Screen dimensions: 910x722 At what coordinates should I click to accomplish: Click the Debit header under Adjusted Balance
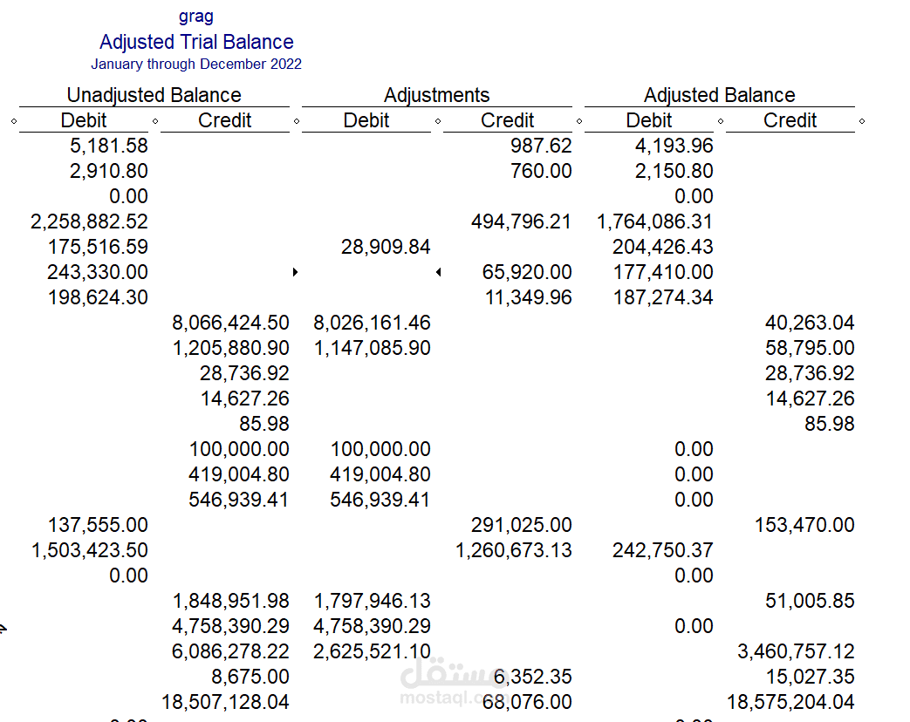(x=649, y=120)
